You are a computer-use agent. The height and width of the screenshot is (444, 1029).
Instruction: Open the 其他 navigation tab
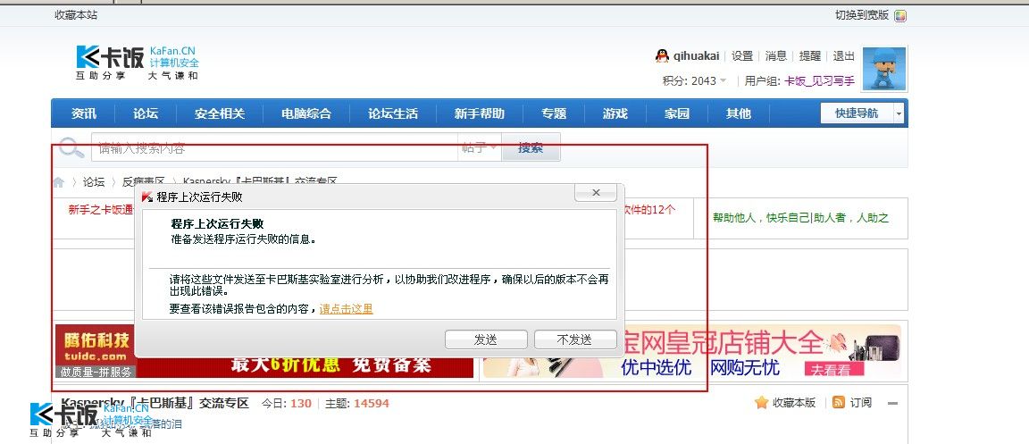tap(739, 113)
